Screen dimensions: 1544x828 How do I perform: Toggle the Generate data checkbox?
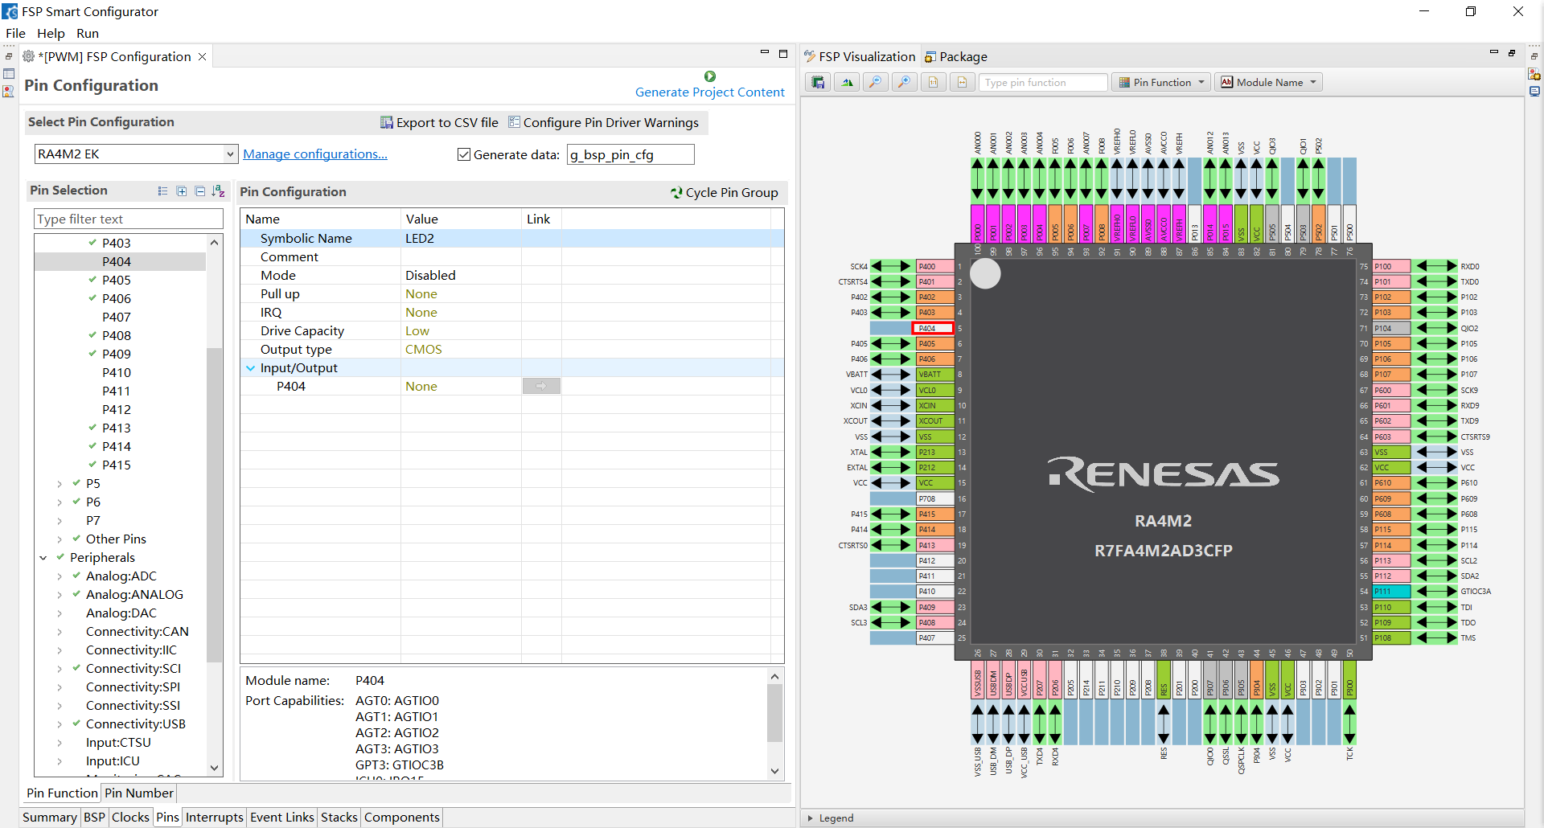click(x=464, y=154)
